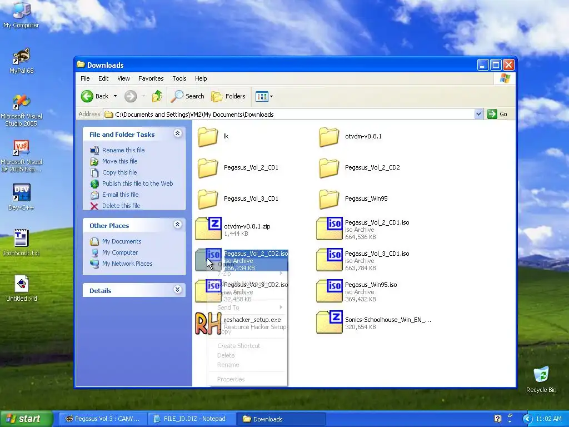Screen dimensions: 569x427
Task: Open the Favorites menu
Action: pos(151,78)
